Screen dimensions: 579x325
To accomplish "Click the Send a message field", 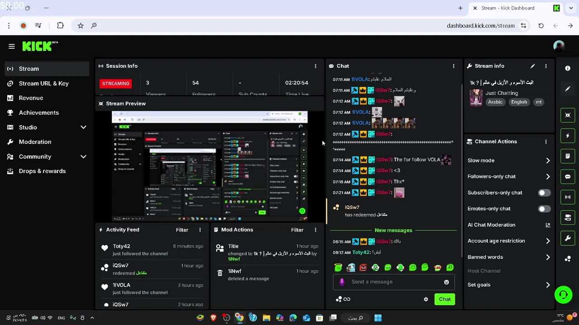I will click(393, 282).
